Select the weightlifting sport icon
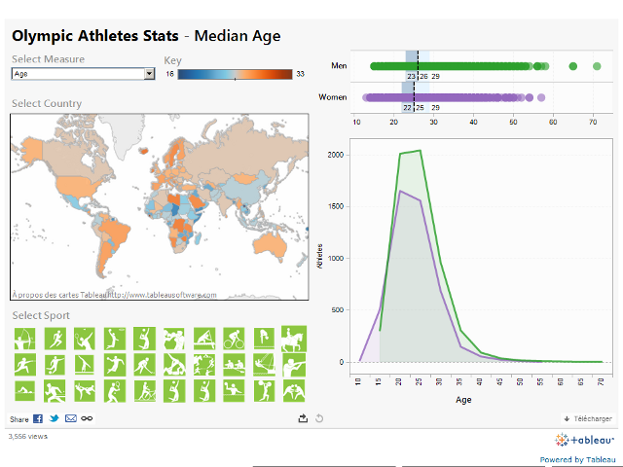The height and width of the screenshot is (467, 623). click(x=264, y=390)
